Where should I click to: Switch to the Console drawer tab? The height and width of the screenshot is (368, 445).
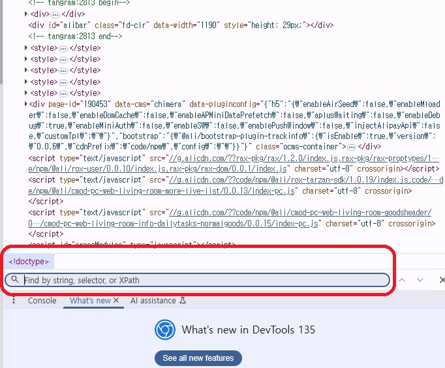pos(42,301)
